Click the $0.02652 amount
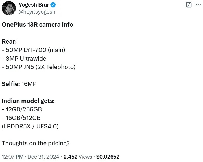The image size is (203, 162). (x=108, y=157)
